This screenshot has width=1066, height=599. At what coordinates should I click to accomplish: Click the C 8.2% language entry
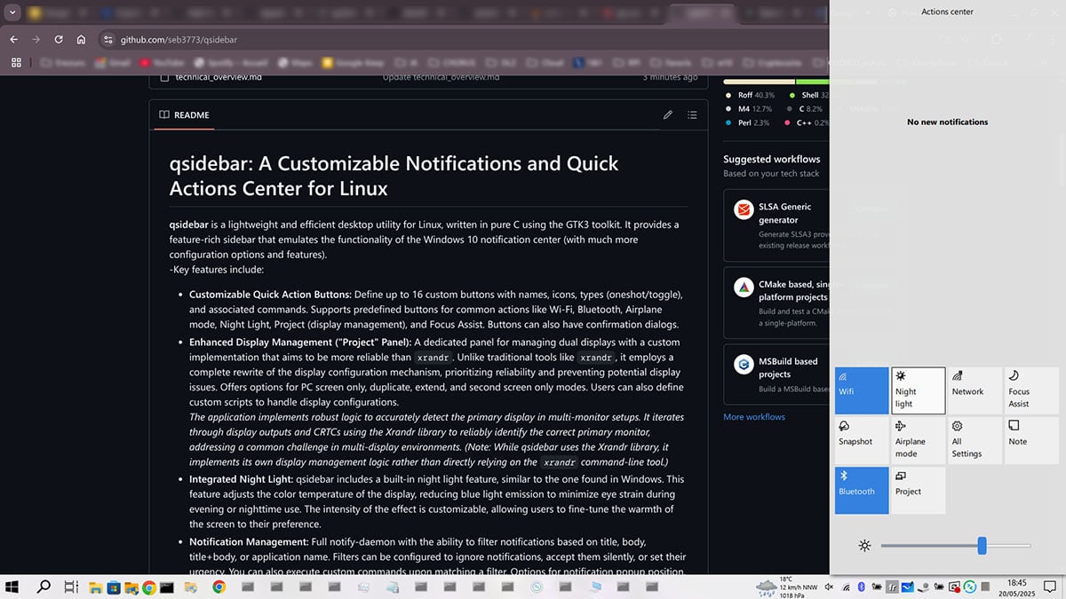(x=804, y=109)
